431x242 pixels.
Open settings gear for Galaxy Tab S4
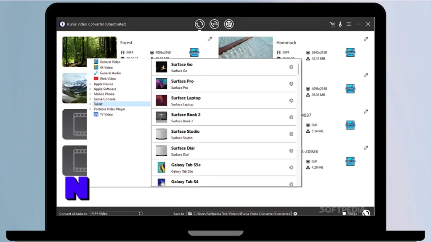(291, 184)
